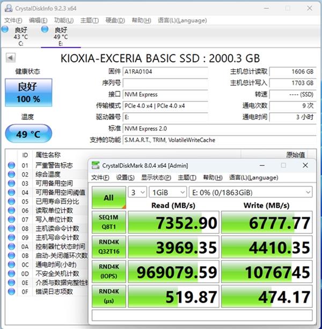Open 设置(S) menu in CrystalDiskMark

(125, 178)
